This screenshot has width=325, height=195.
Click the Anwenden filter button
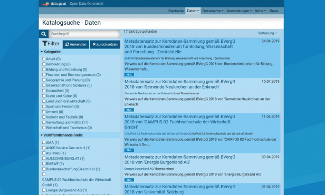tap(76, 44)
